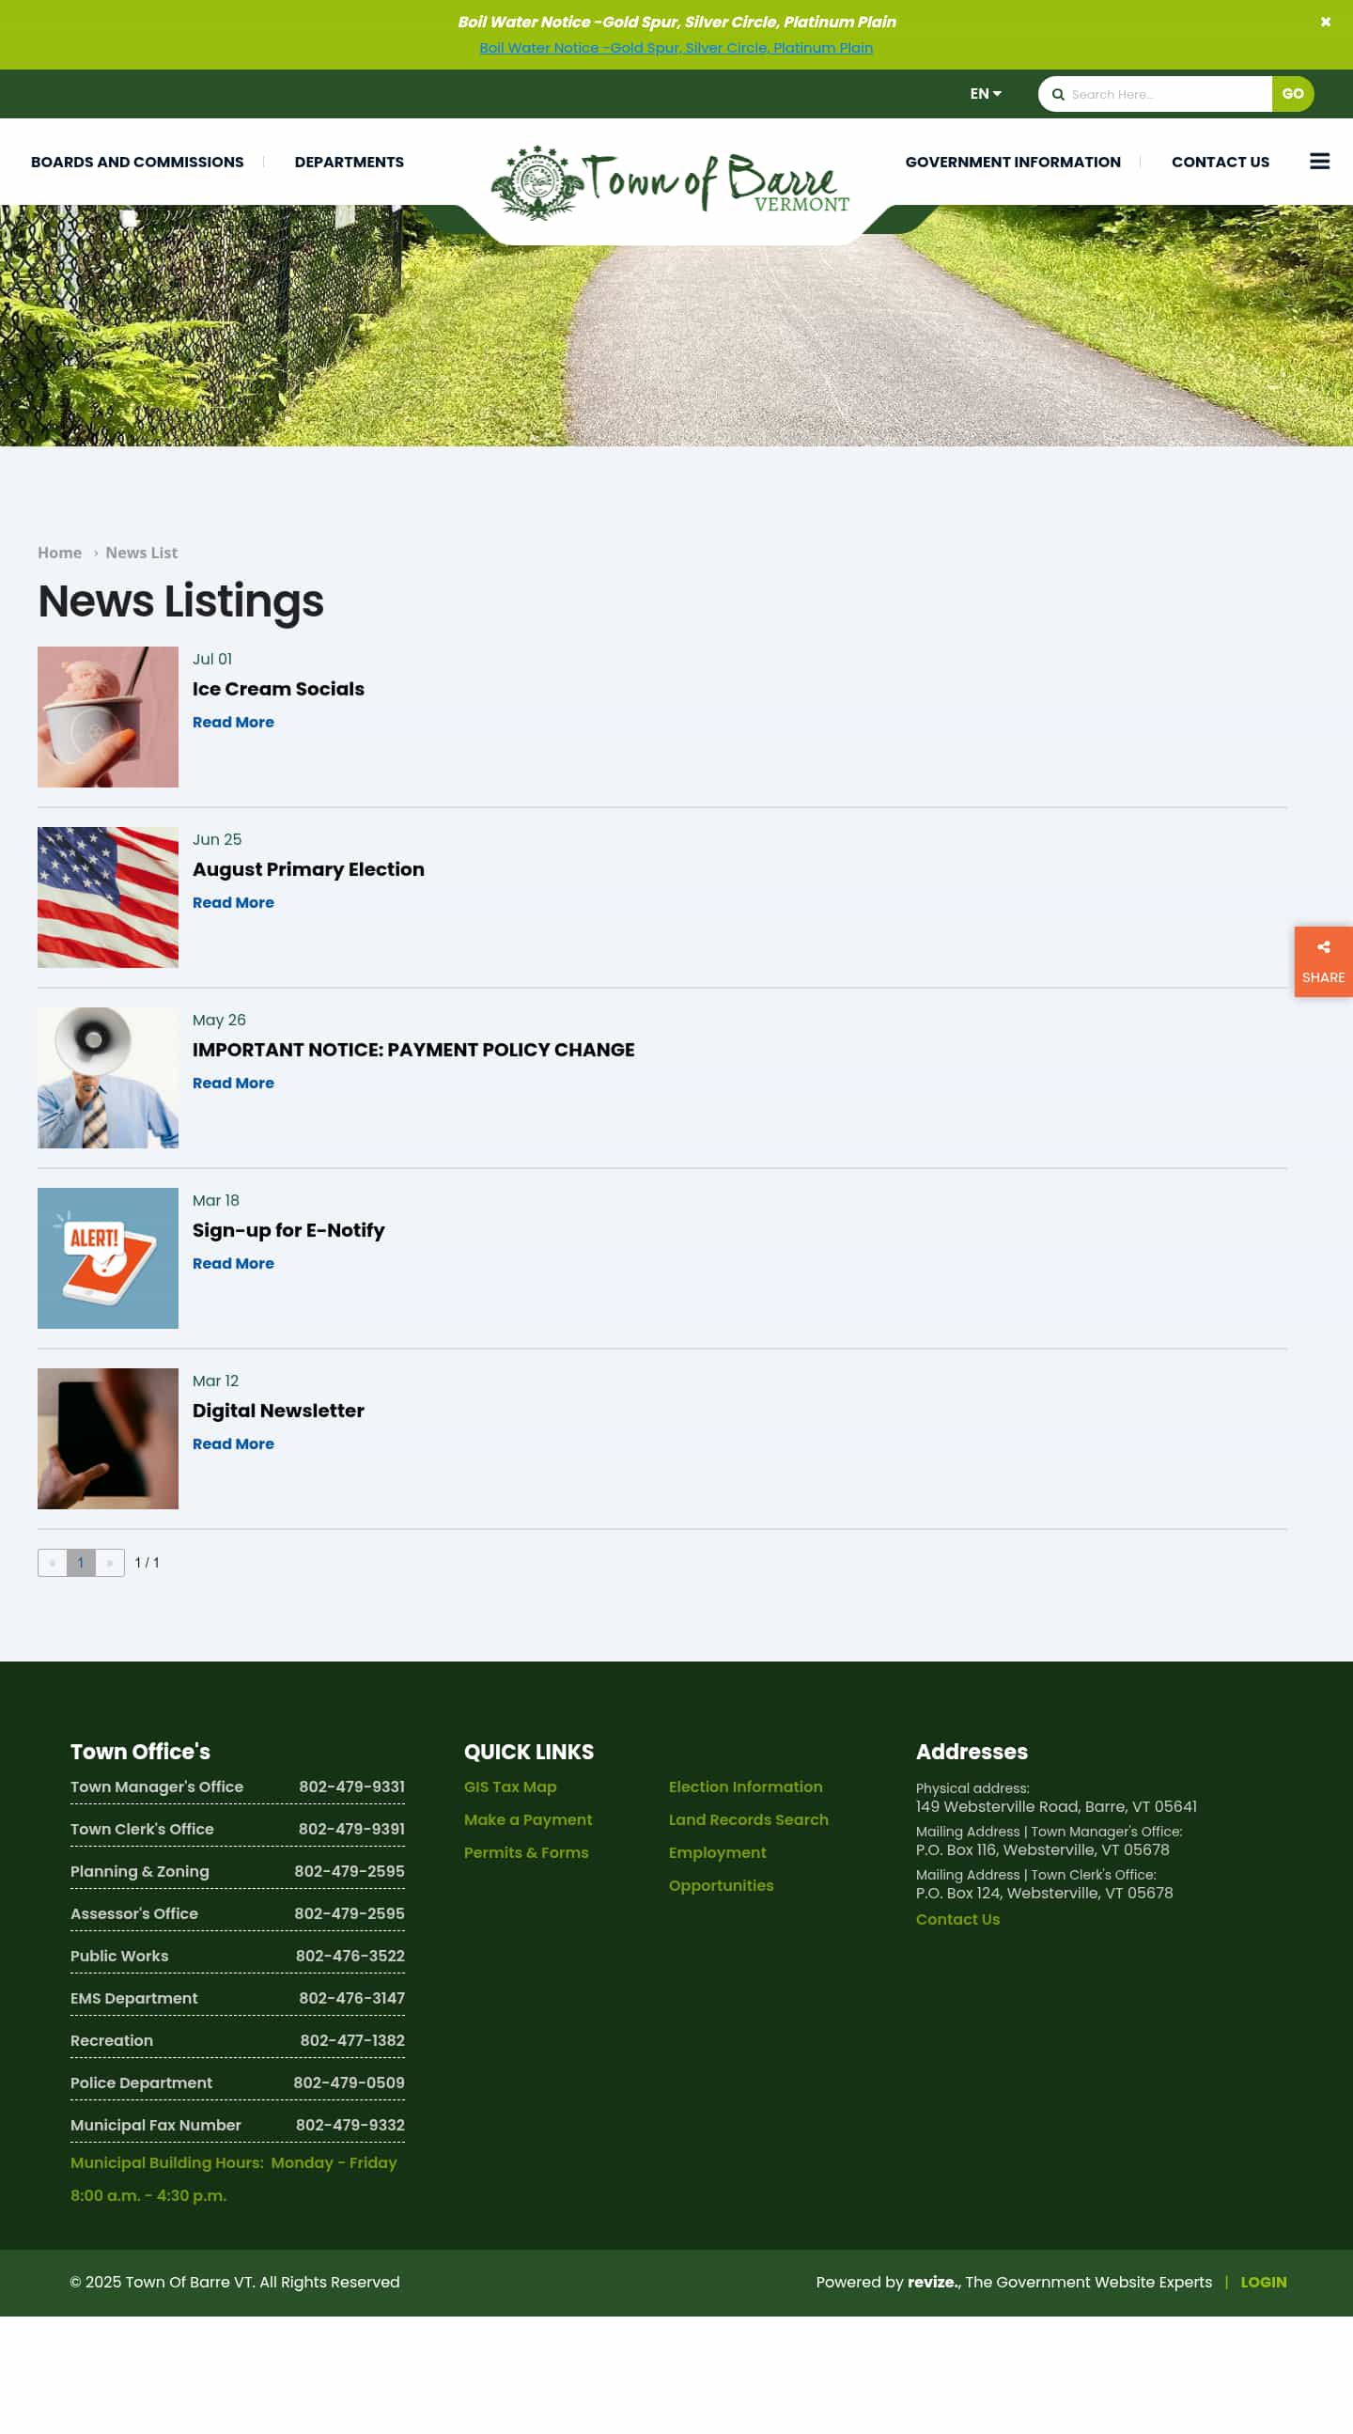Click Municipal Fax Number 802-479-9332
Screen dimensions: 1353x2434
350,2125
